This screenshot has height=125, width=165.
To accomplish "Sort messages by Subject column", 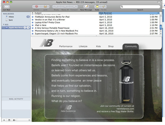I will click(66, 13).
